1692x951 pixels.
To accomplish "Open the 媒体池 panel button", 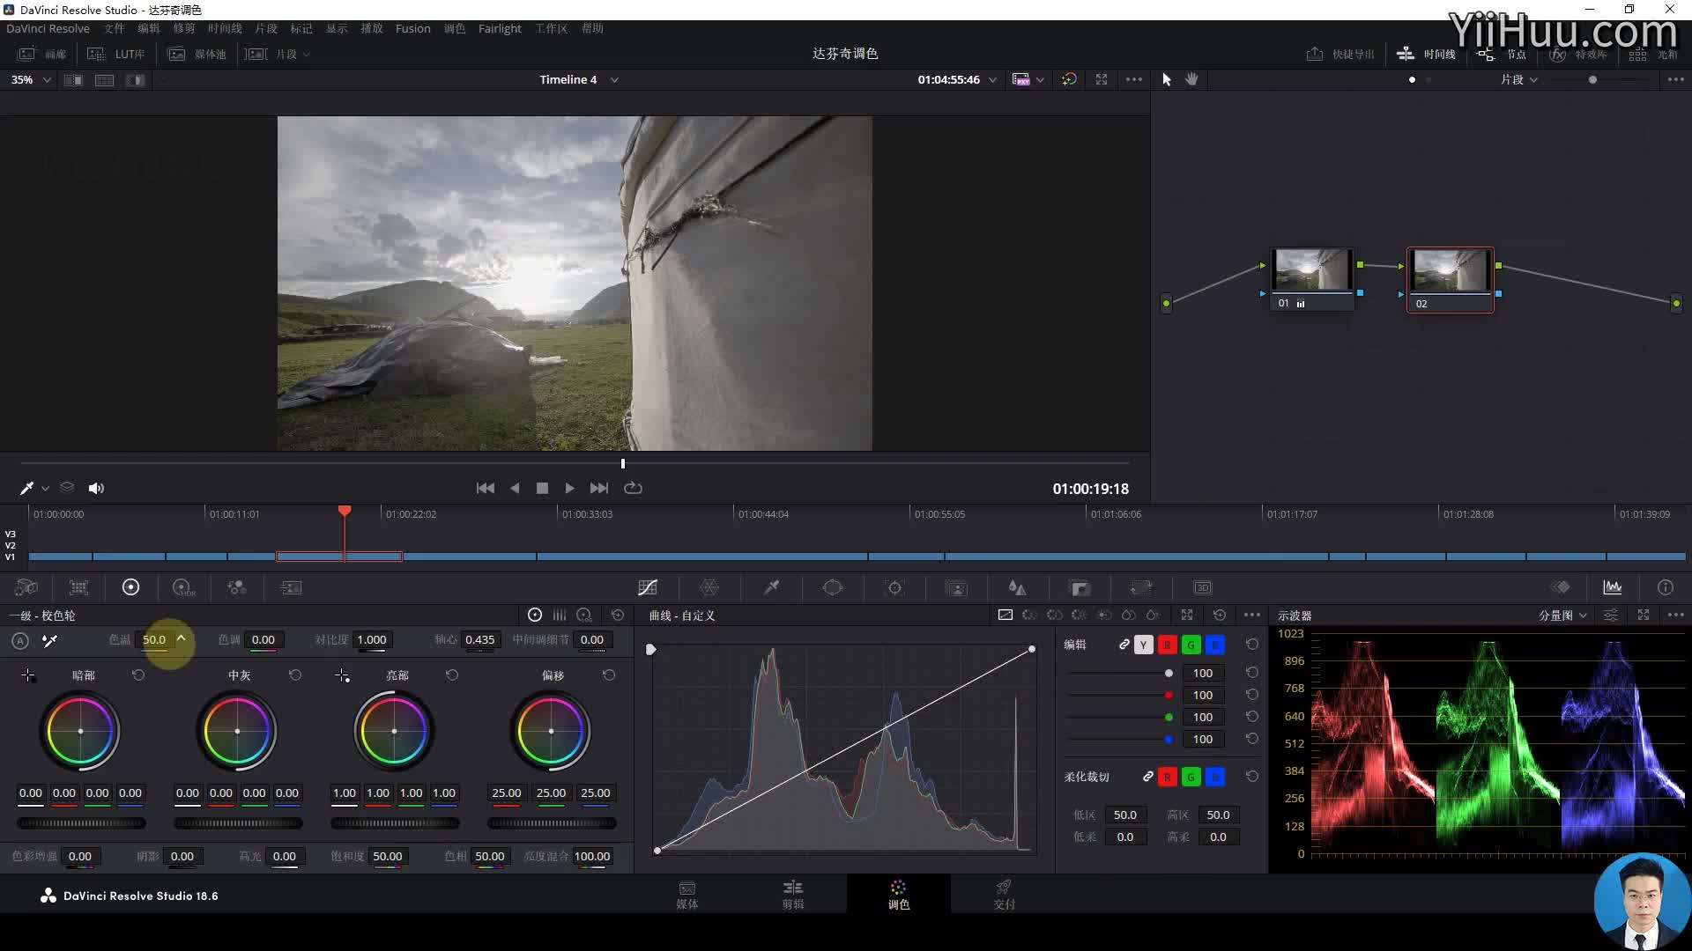I will coord(197,54).
